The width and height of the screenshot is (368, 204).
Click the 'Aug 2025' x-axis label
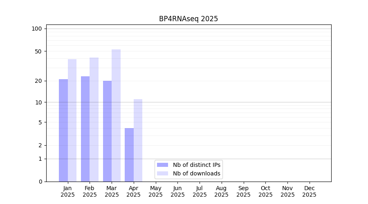221,191
